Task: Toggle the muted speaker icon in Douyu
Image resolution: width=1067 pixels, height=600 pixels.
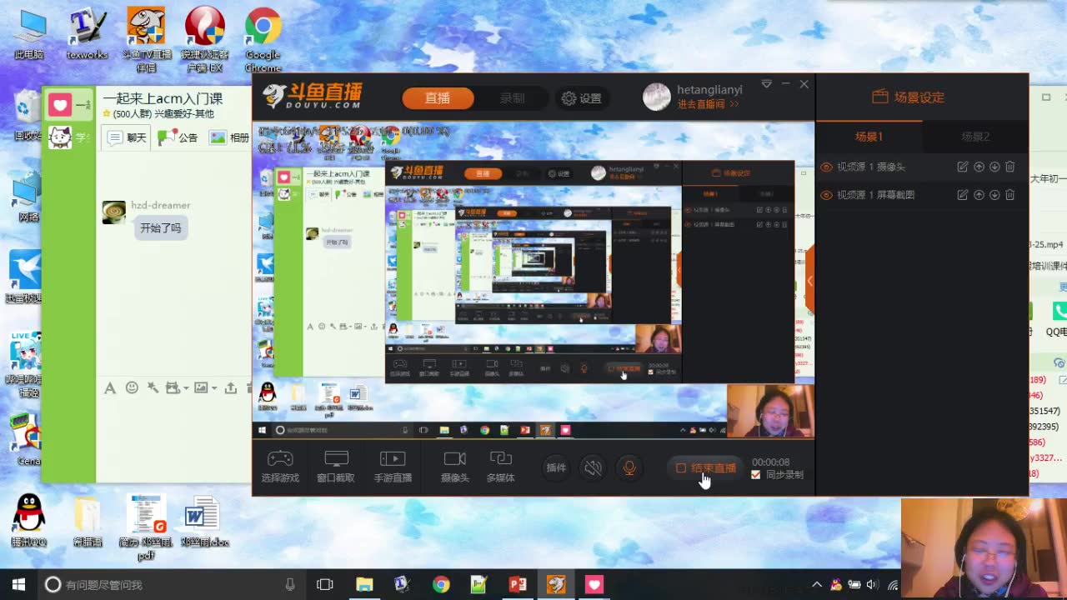Action: click(593, 467)
